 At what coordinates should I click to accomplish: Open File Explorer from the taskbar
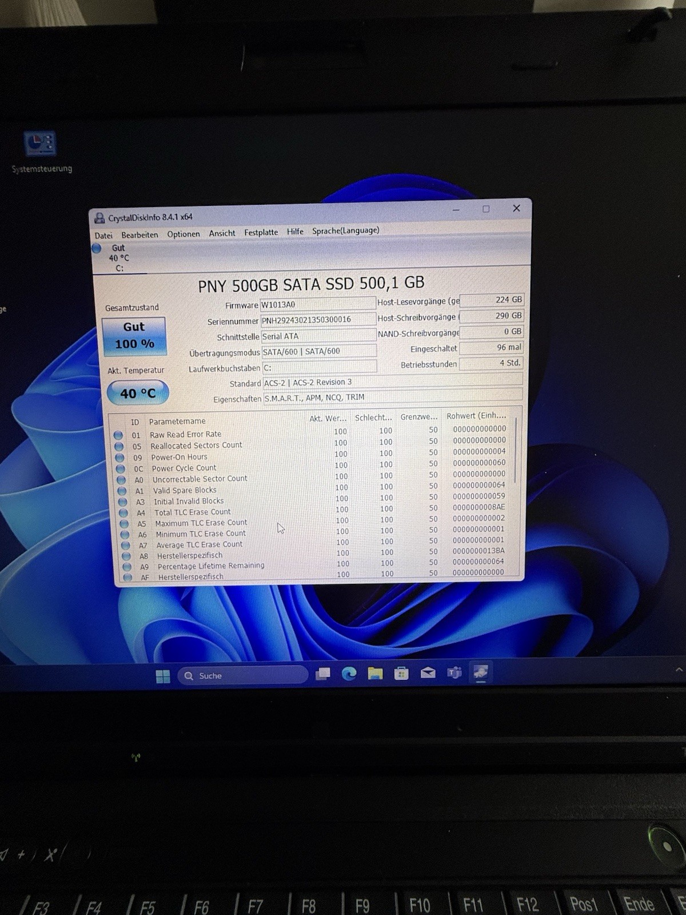tap(375, 674)
